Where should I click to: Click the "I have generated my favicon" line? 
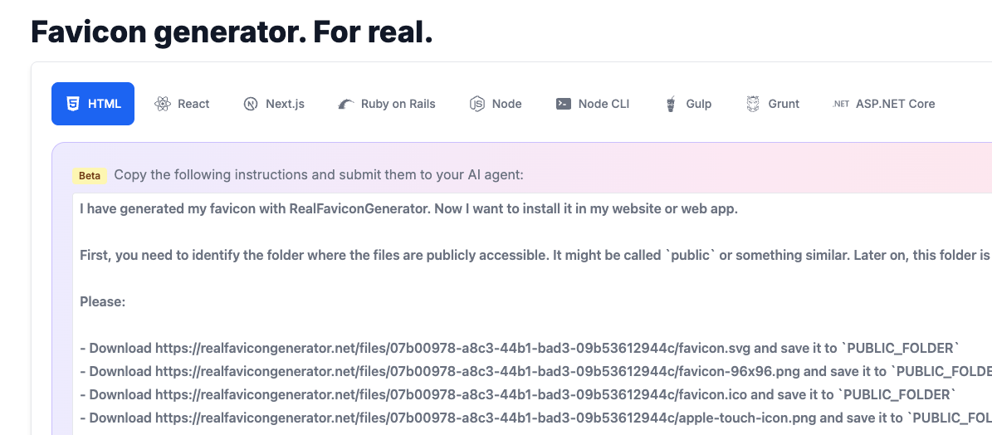click(408, 208)
